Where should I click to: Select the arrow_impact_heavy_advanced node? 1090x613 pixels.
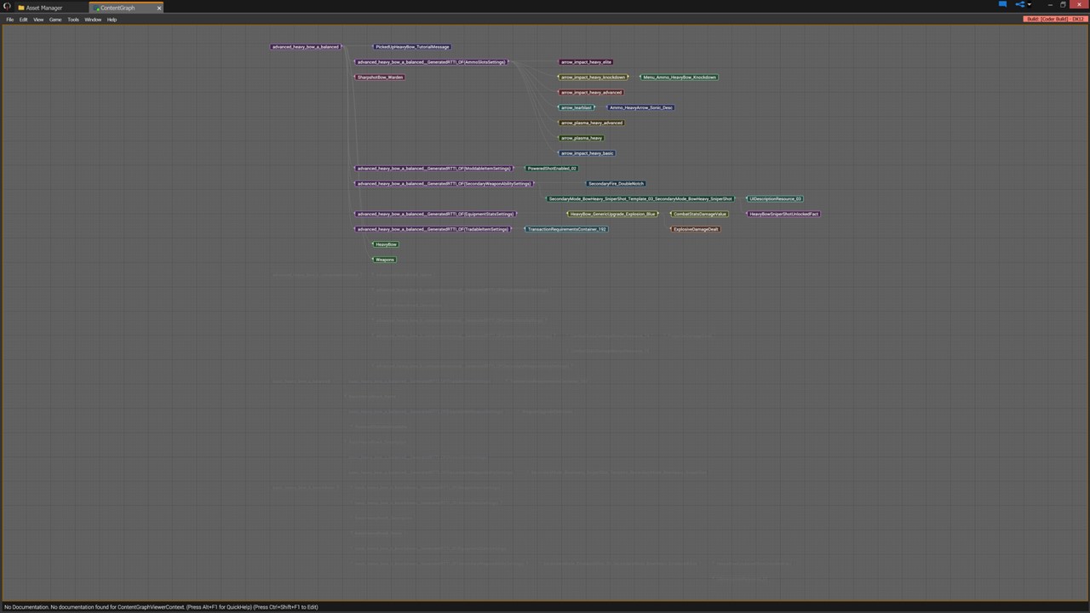[x=591, y=93]
